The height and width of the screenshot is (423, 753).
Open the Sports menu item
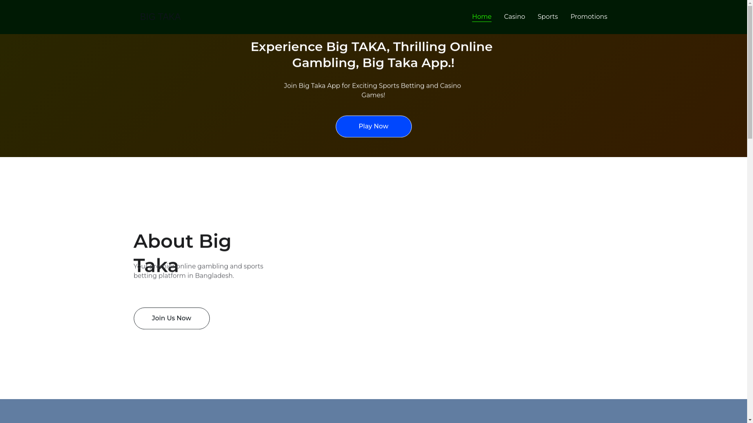click(x=547, y=17)
